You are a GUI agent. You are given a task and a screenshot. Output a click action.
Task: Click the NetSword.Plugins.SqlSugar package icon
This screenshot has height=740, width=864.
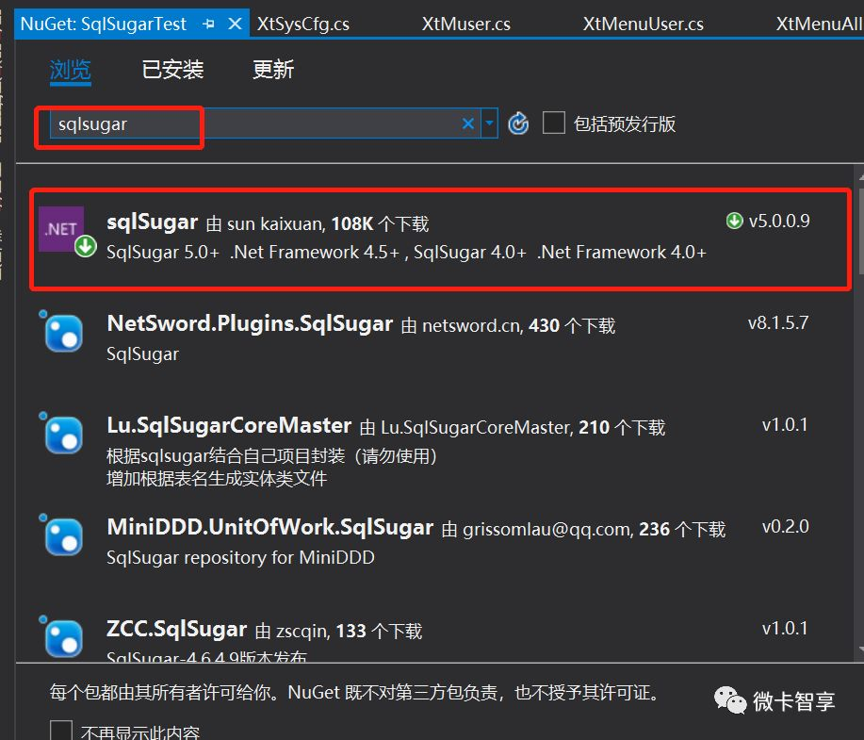coord(62,332)
